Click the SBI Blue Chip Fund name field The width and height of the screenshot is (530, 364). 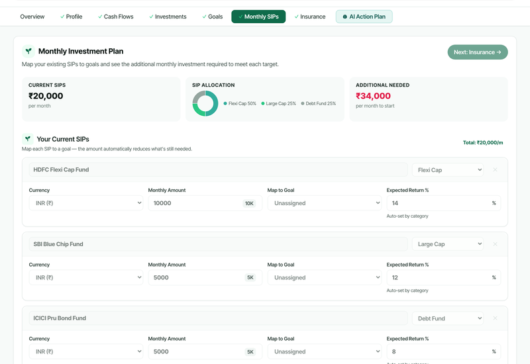(219, 244)
